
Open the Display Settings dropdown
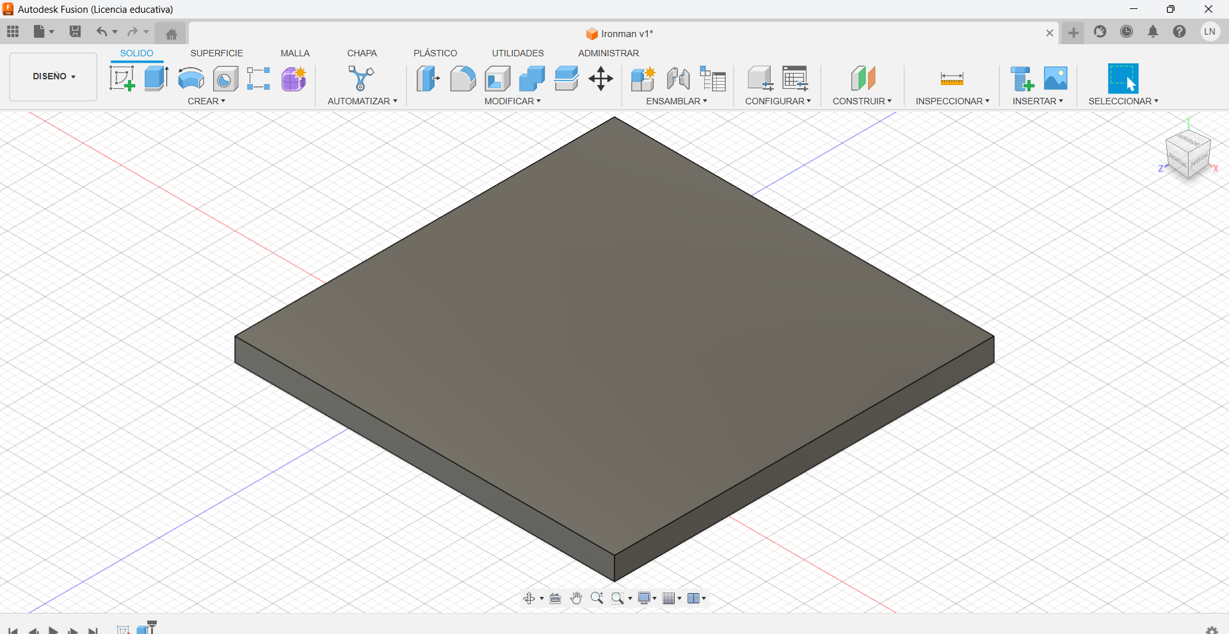tap(647, 598)
